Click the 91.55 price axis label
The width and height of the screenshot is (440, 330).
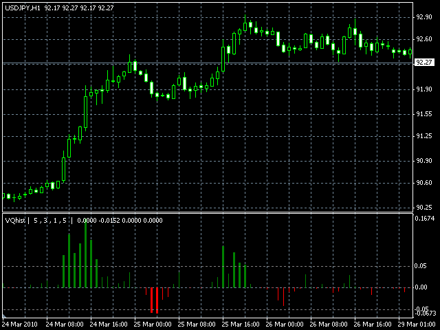click(424, 114)
